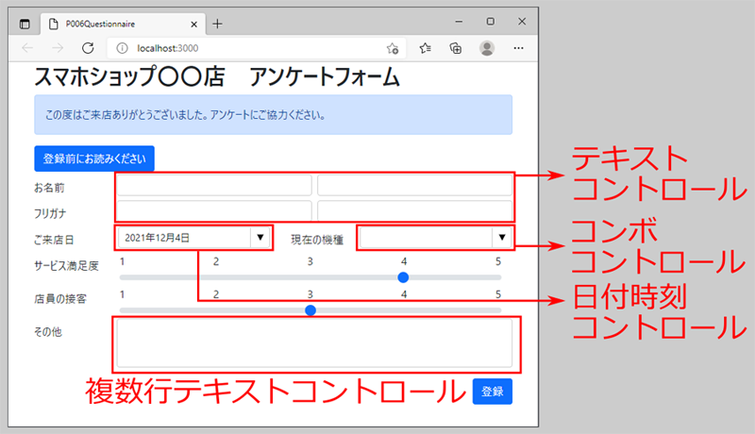Open the Settings and more menu

(x=518, y=48)
